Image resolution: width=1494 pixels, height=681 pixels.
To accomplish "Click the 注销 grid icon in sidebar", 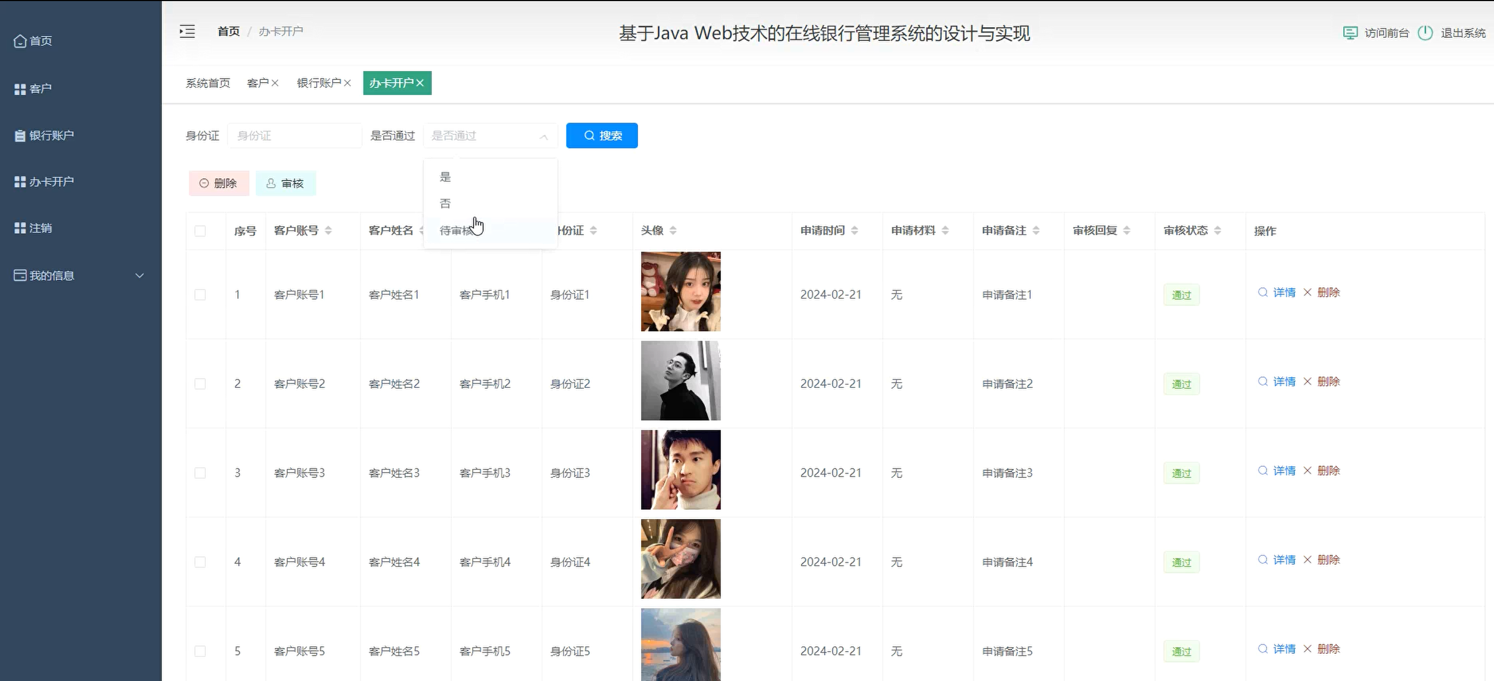I will pos(20,229).
